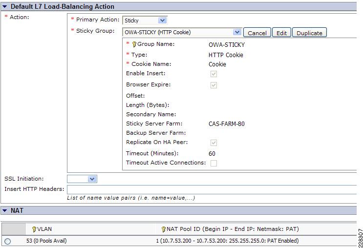363x248 pixels.
Task: Click the OWA-STICKY group name value
Action: (227, 44)
